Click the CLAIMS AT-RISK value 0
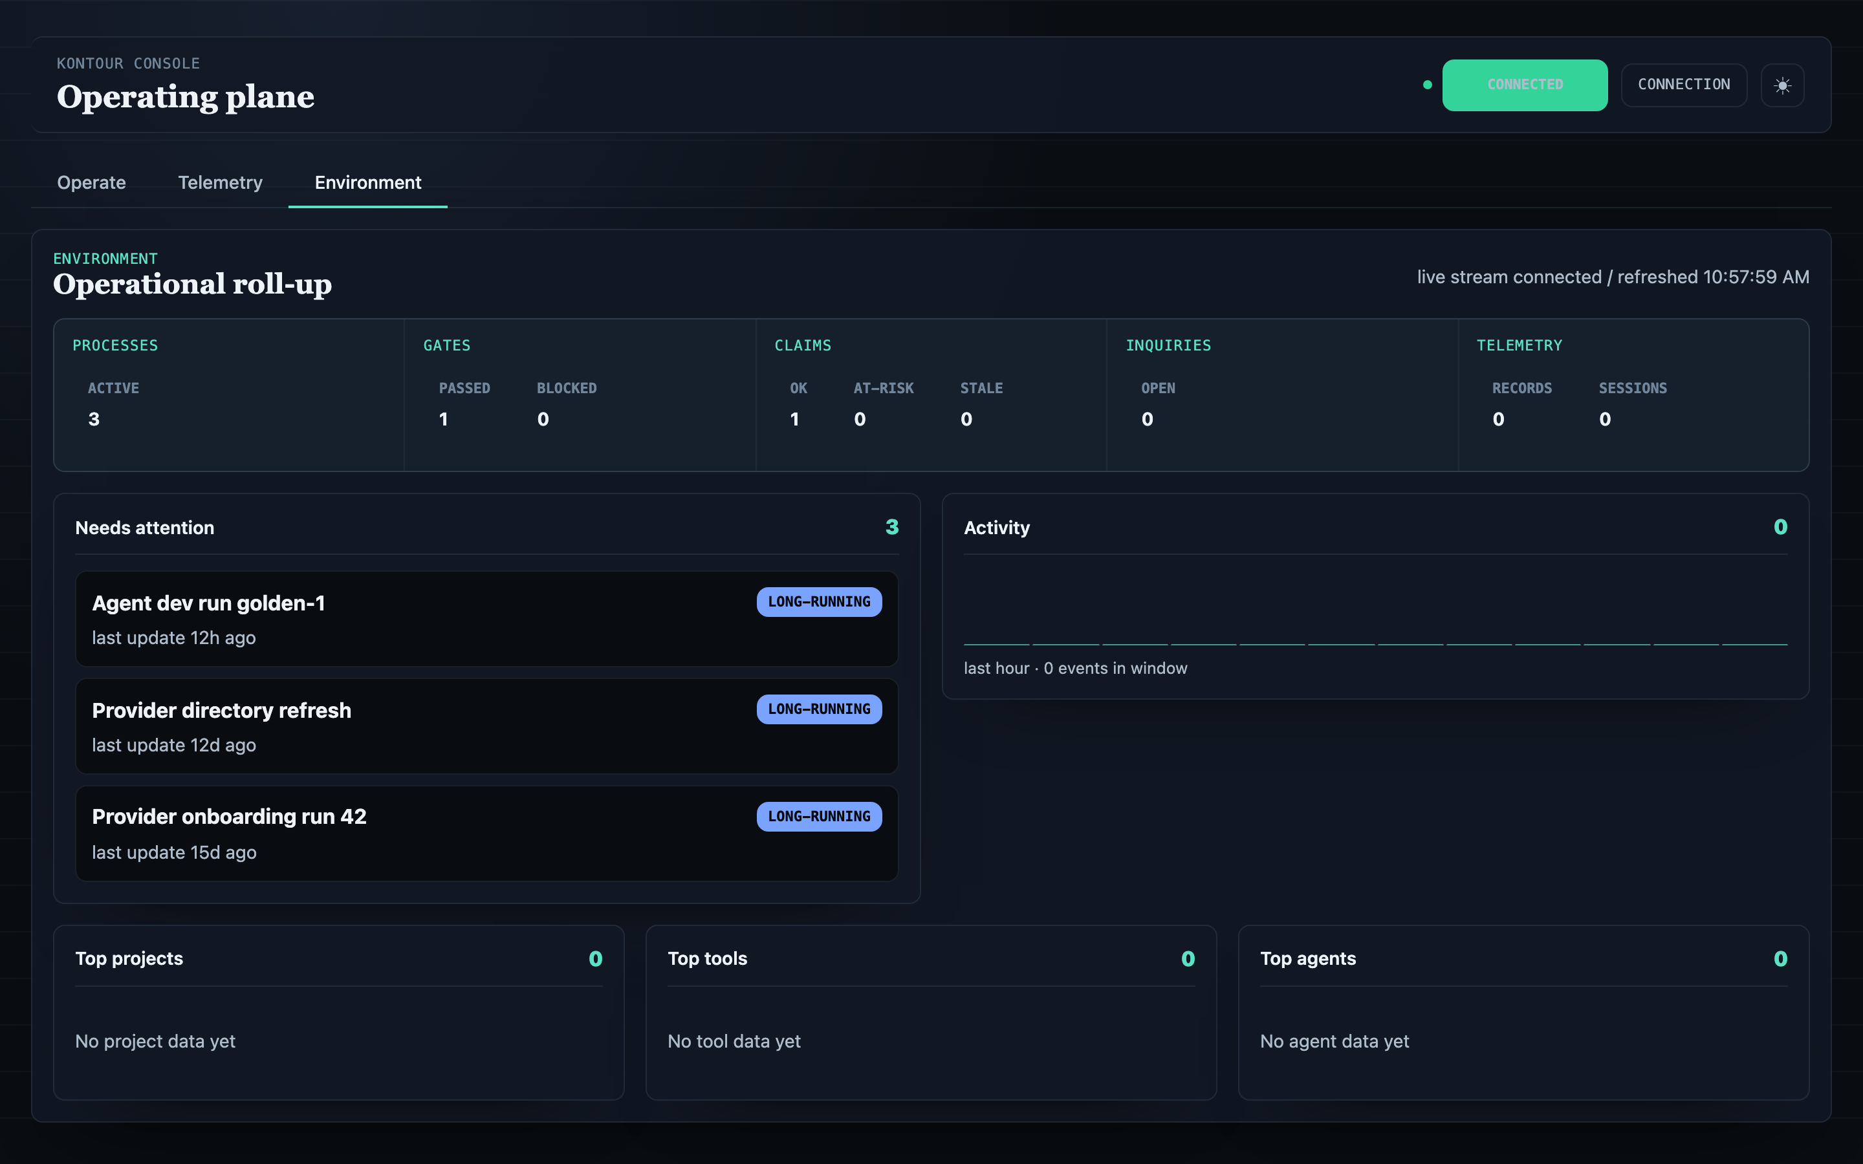The width and height of the screenshot is (1863, 1164). [x=860, y=420]
